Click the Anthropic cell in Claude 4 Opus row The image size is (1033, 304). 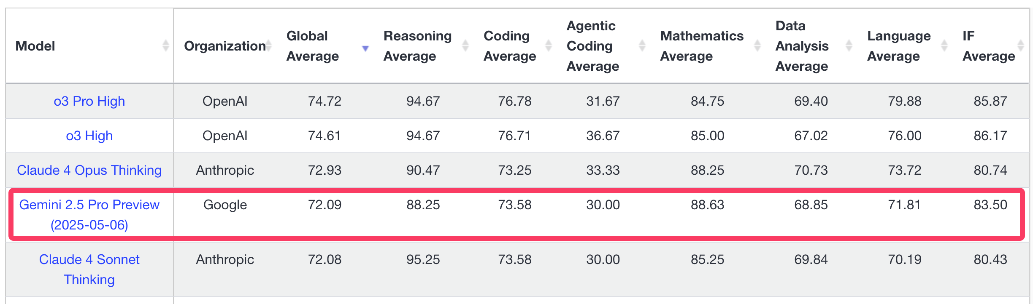click(x=225, y=170)
